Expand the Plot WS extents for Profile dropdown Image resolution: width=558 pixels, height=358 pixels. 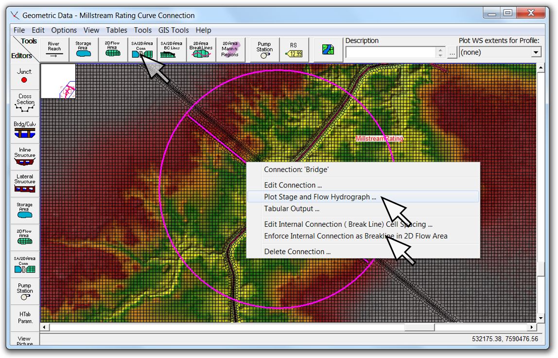click(x=536, y=52)
